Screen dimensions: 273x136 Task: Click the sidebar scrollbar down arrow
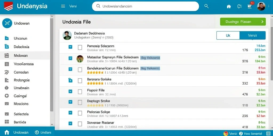pyautogui.click(x=52, y=125)
